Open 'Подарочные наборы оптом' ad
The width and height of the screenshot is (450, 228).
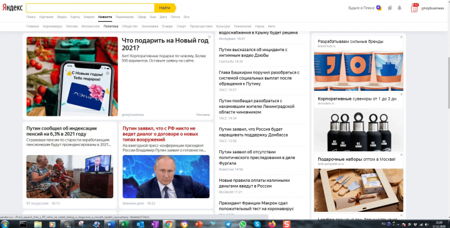tap(356, 159)
